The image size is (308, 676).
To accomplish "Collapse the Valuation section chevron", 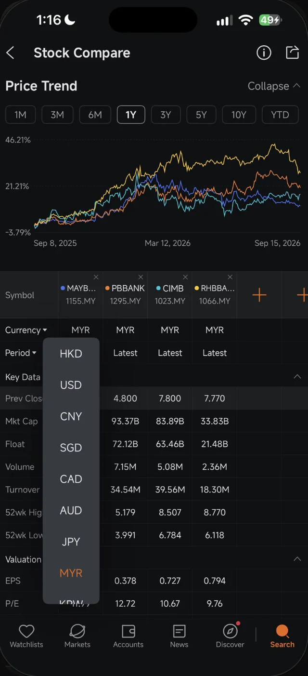I will coord(297,559).
